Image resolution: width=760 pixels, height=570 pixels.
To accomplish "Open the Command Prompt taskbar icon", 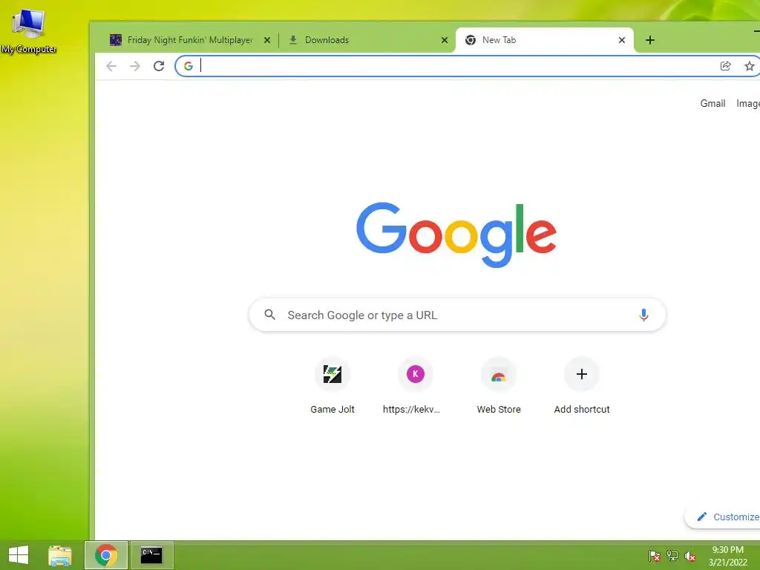I will 151,555.
